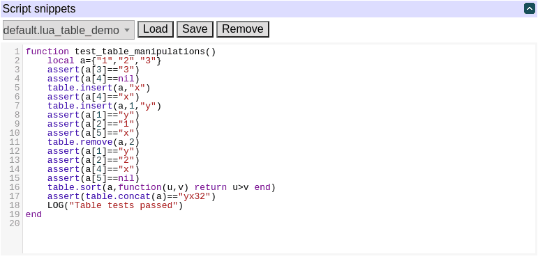This screenshot has width=538, height=261.
Task: Click line number 16 in the gutter
Action: [15, 187]
